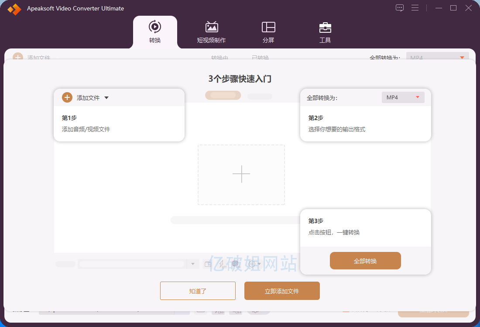480x327 pixels.
Task: Go to the 工具 toolbox tab
Action: (x=325, y=32)
